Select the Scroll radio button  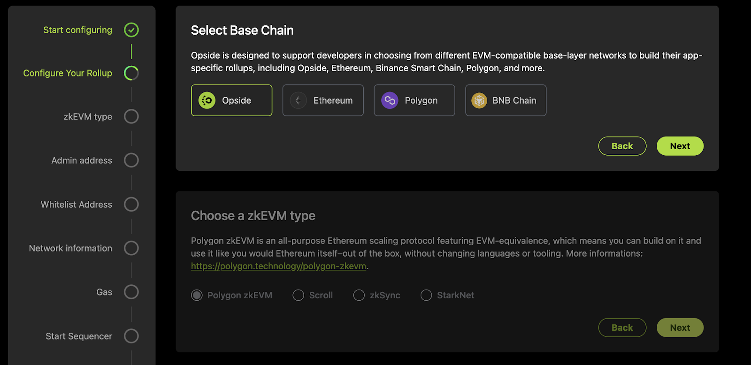[x=299, y=295]
